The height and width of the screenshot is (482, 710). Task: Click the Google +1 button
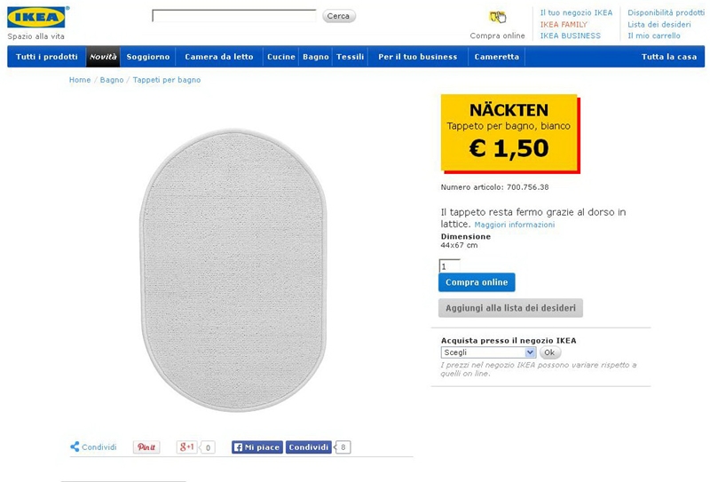coord(186,447)
